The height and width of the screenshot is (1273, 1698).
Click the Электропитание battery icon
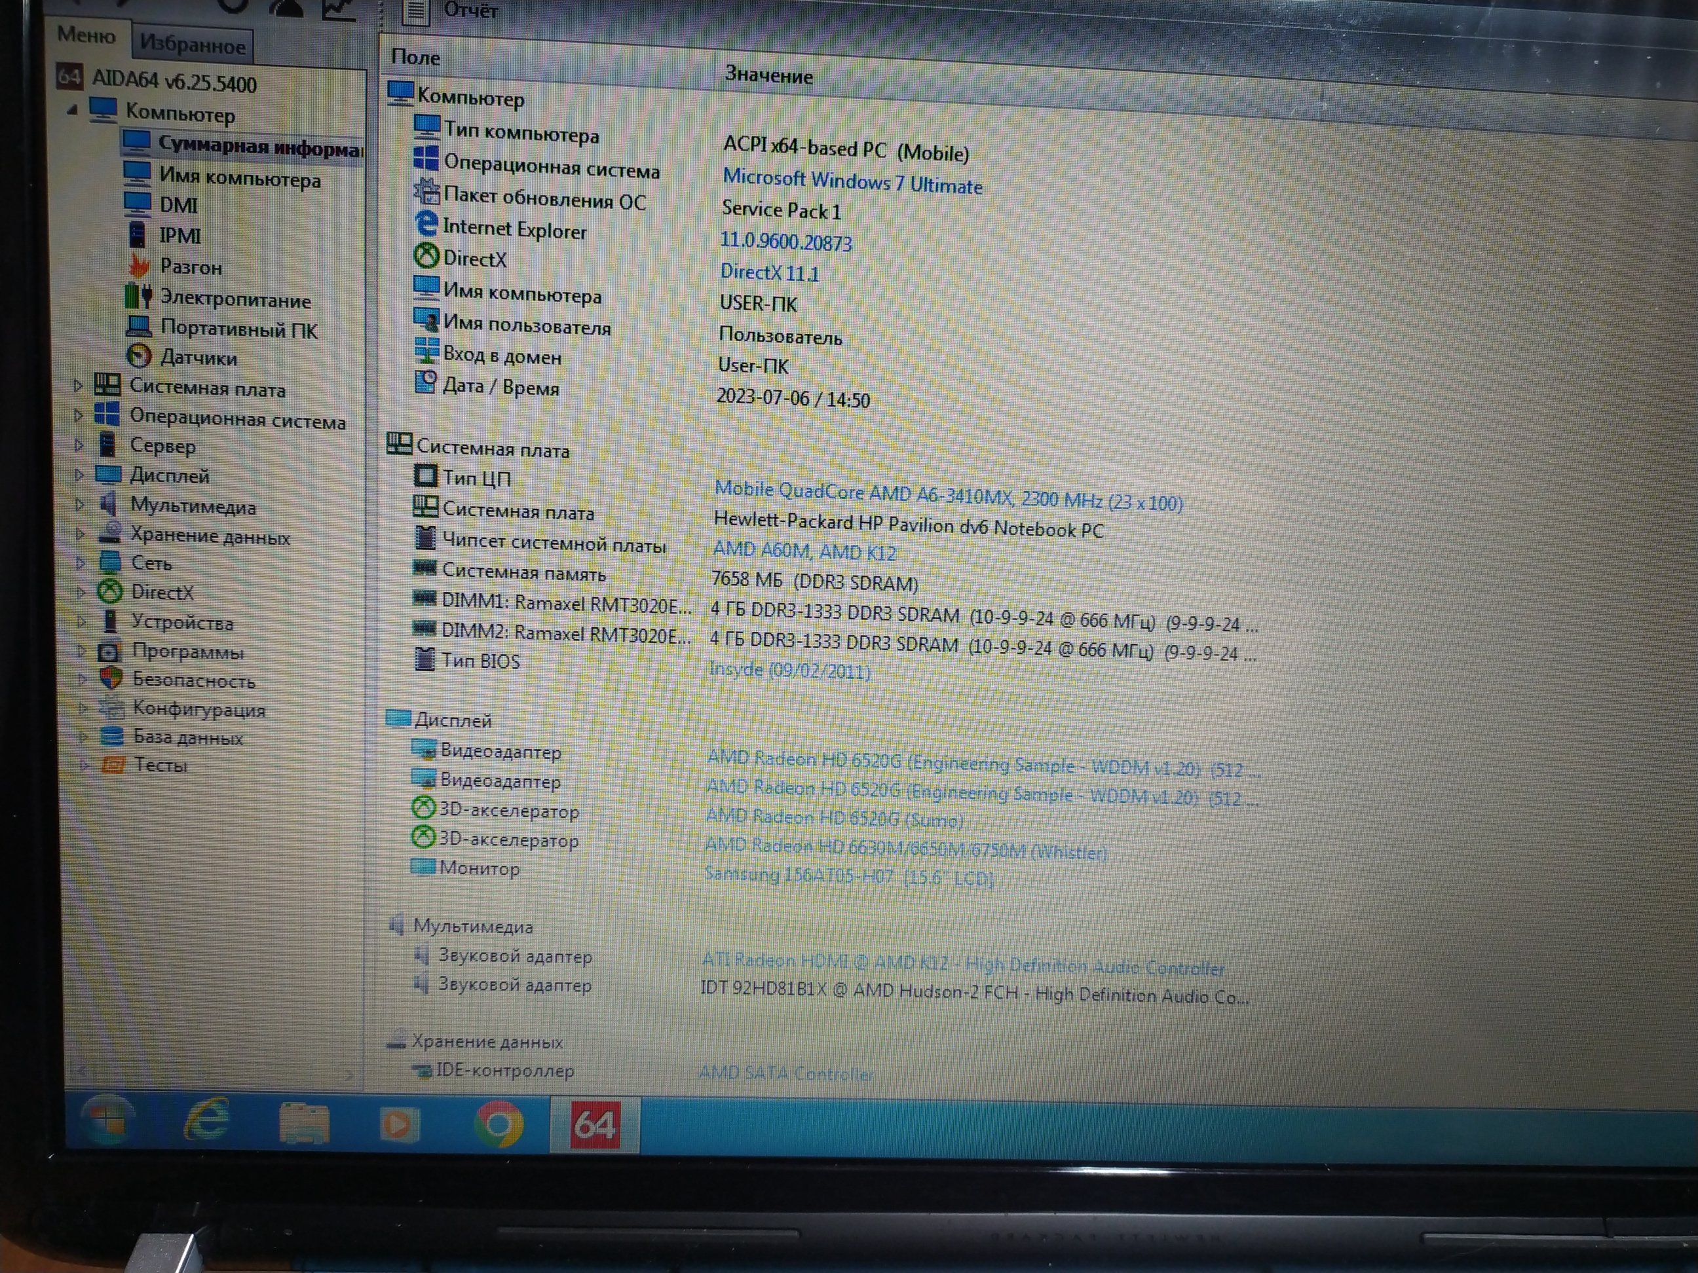(x=138, y=295)
